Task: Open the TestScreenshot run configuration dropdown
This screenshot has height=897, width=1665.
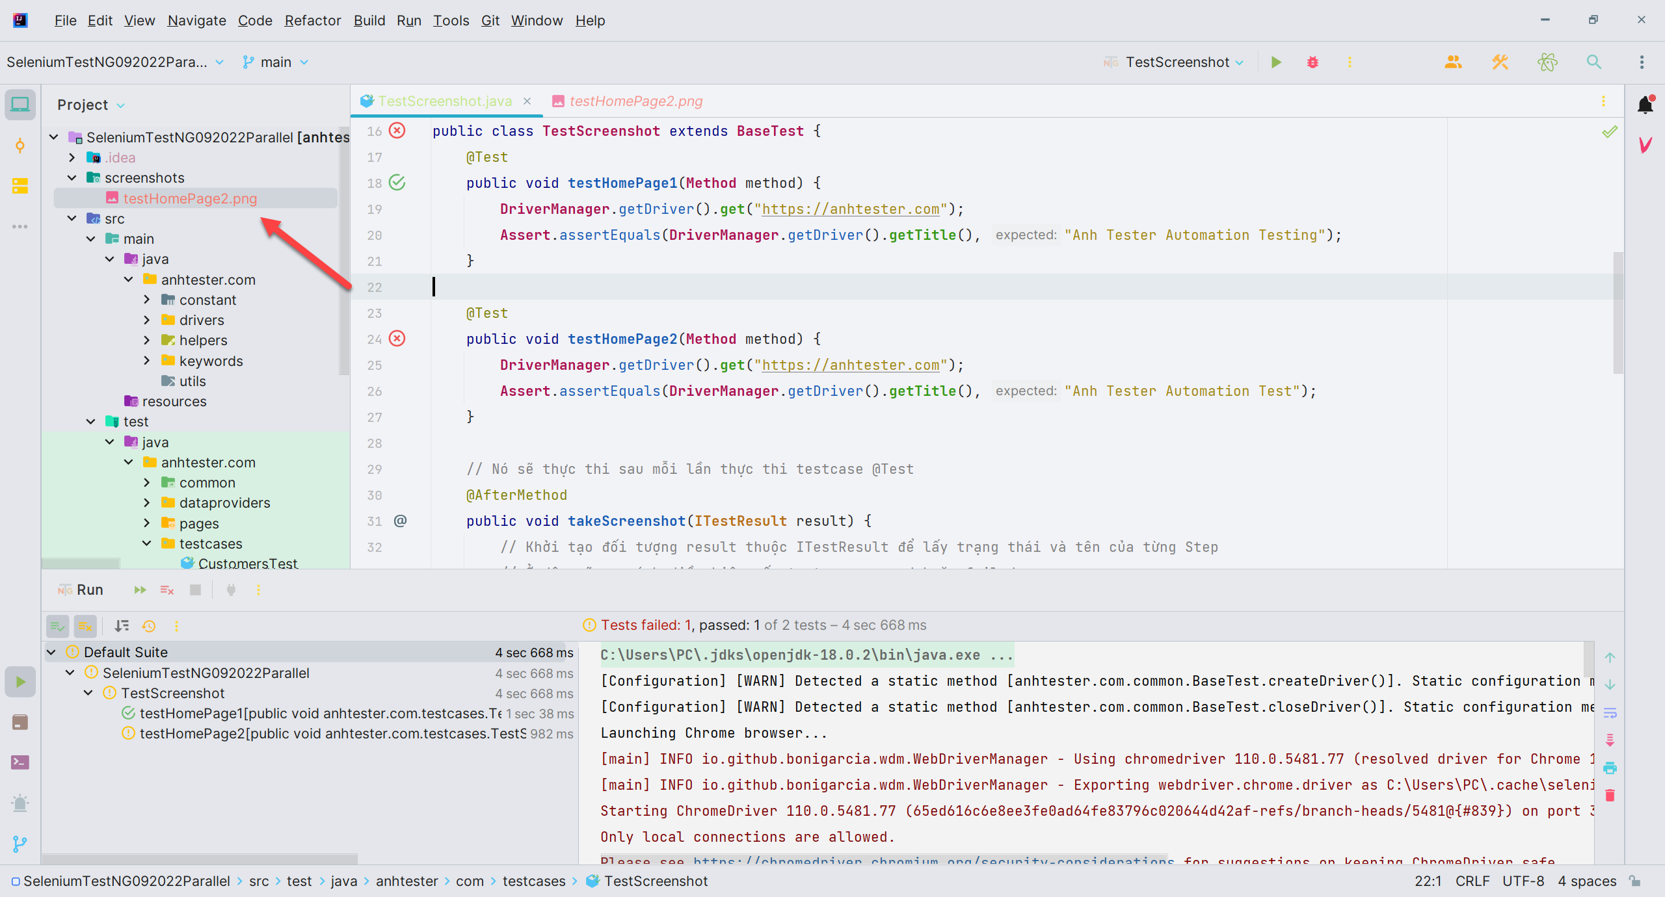Action: [1177, 62]
